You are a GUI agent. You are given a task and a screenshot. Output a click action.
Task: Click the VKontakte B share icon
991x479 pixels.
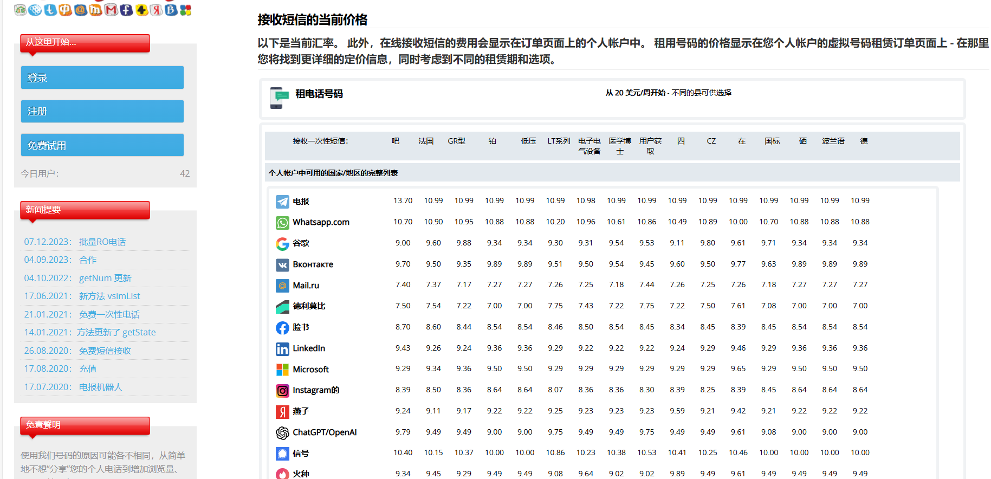point(171,10)
